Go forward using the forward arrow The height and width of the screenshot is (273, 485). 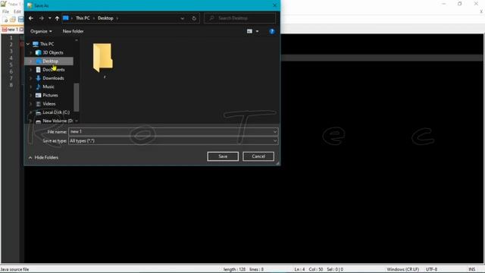click(x=42, y=18)
